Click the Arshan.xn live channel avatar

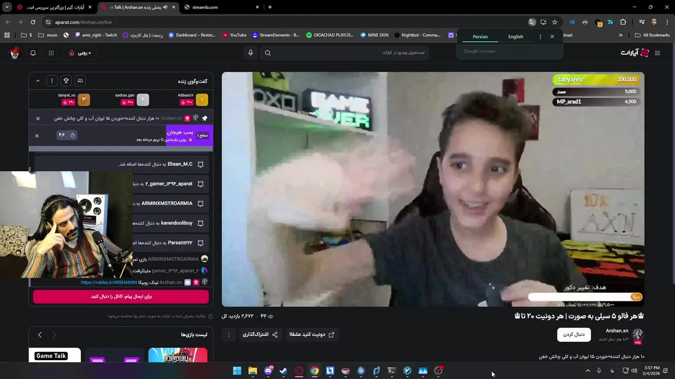pos(638,335)
